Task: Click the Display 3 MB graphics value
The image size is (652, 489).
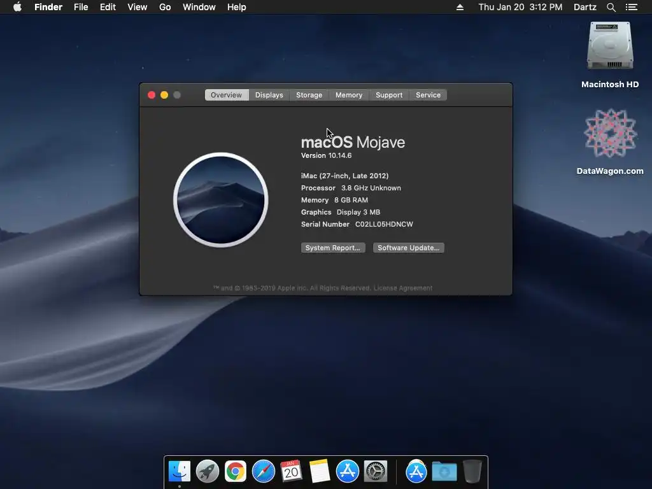Action: [x=358, y=212]
